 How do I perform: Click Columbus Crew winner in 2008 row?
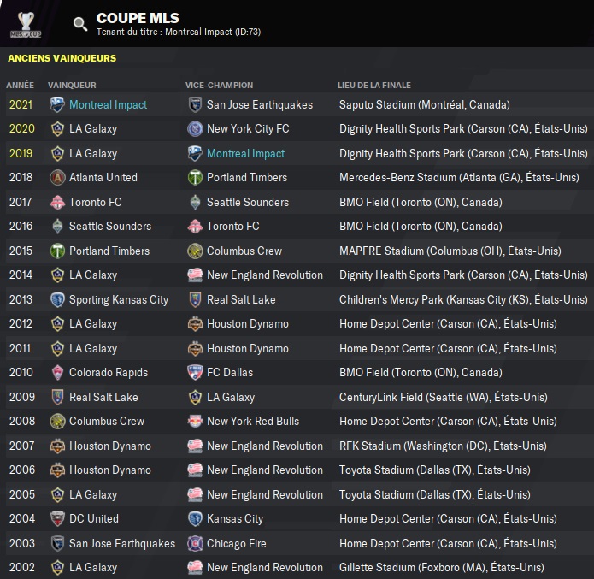107,422
